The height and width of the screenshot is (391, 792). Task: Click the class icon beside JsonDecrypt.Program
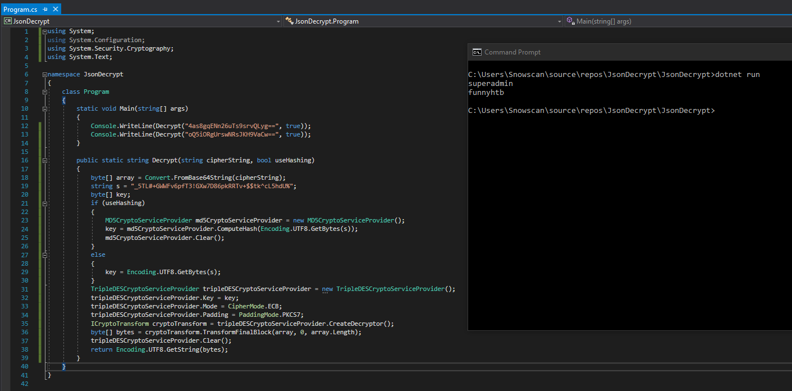click(289, 21)
